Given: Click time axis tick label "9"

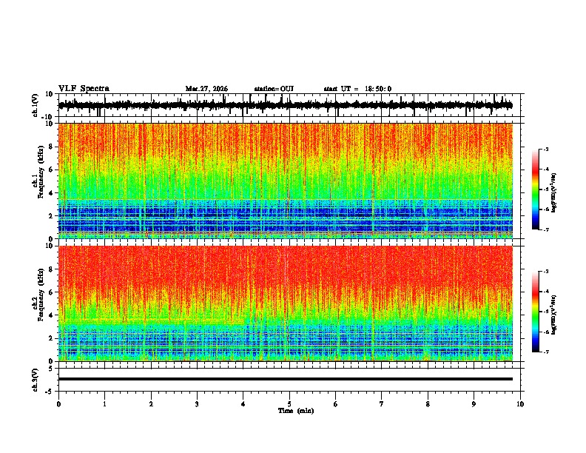Looking at the screenshot, I should (x=474, y=404).
